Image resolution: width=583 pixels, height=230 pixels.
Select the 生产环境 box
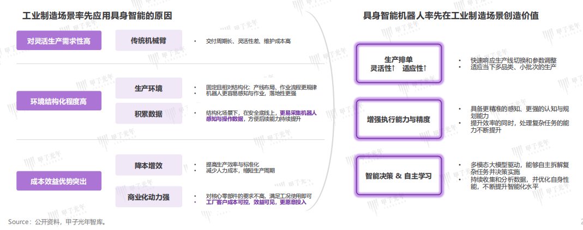pos(148,88)
